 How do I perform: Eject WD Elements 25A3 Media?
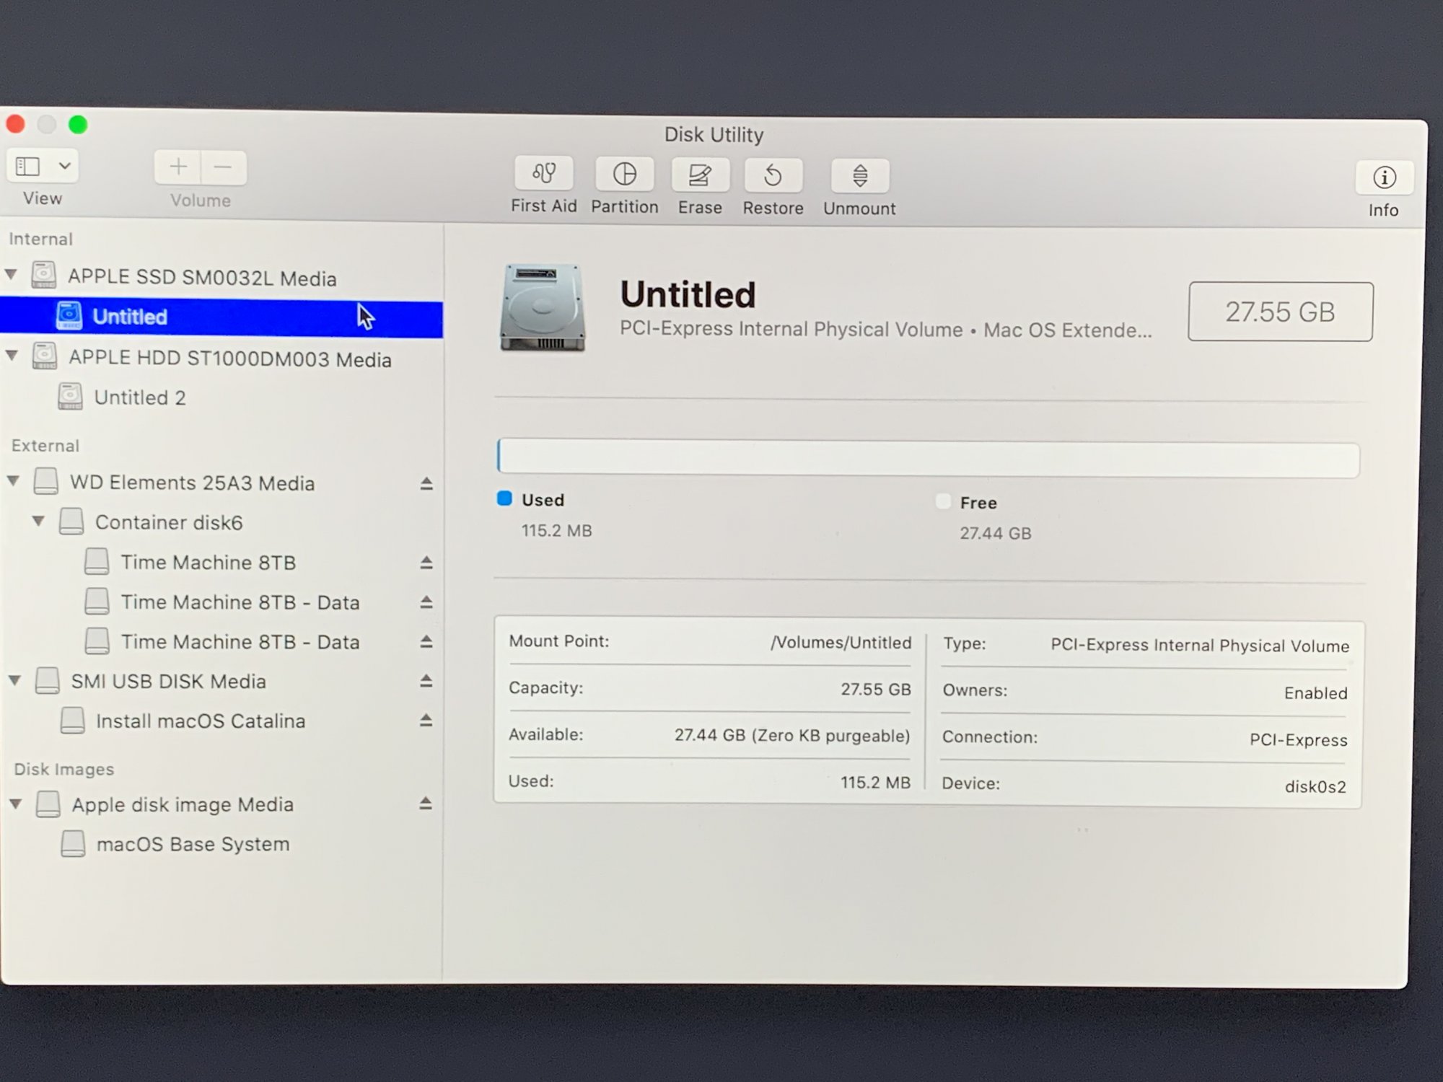[426, 483]
